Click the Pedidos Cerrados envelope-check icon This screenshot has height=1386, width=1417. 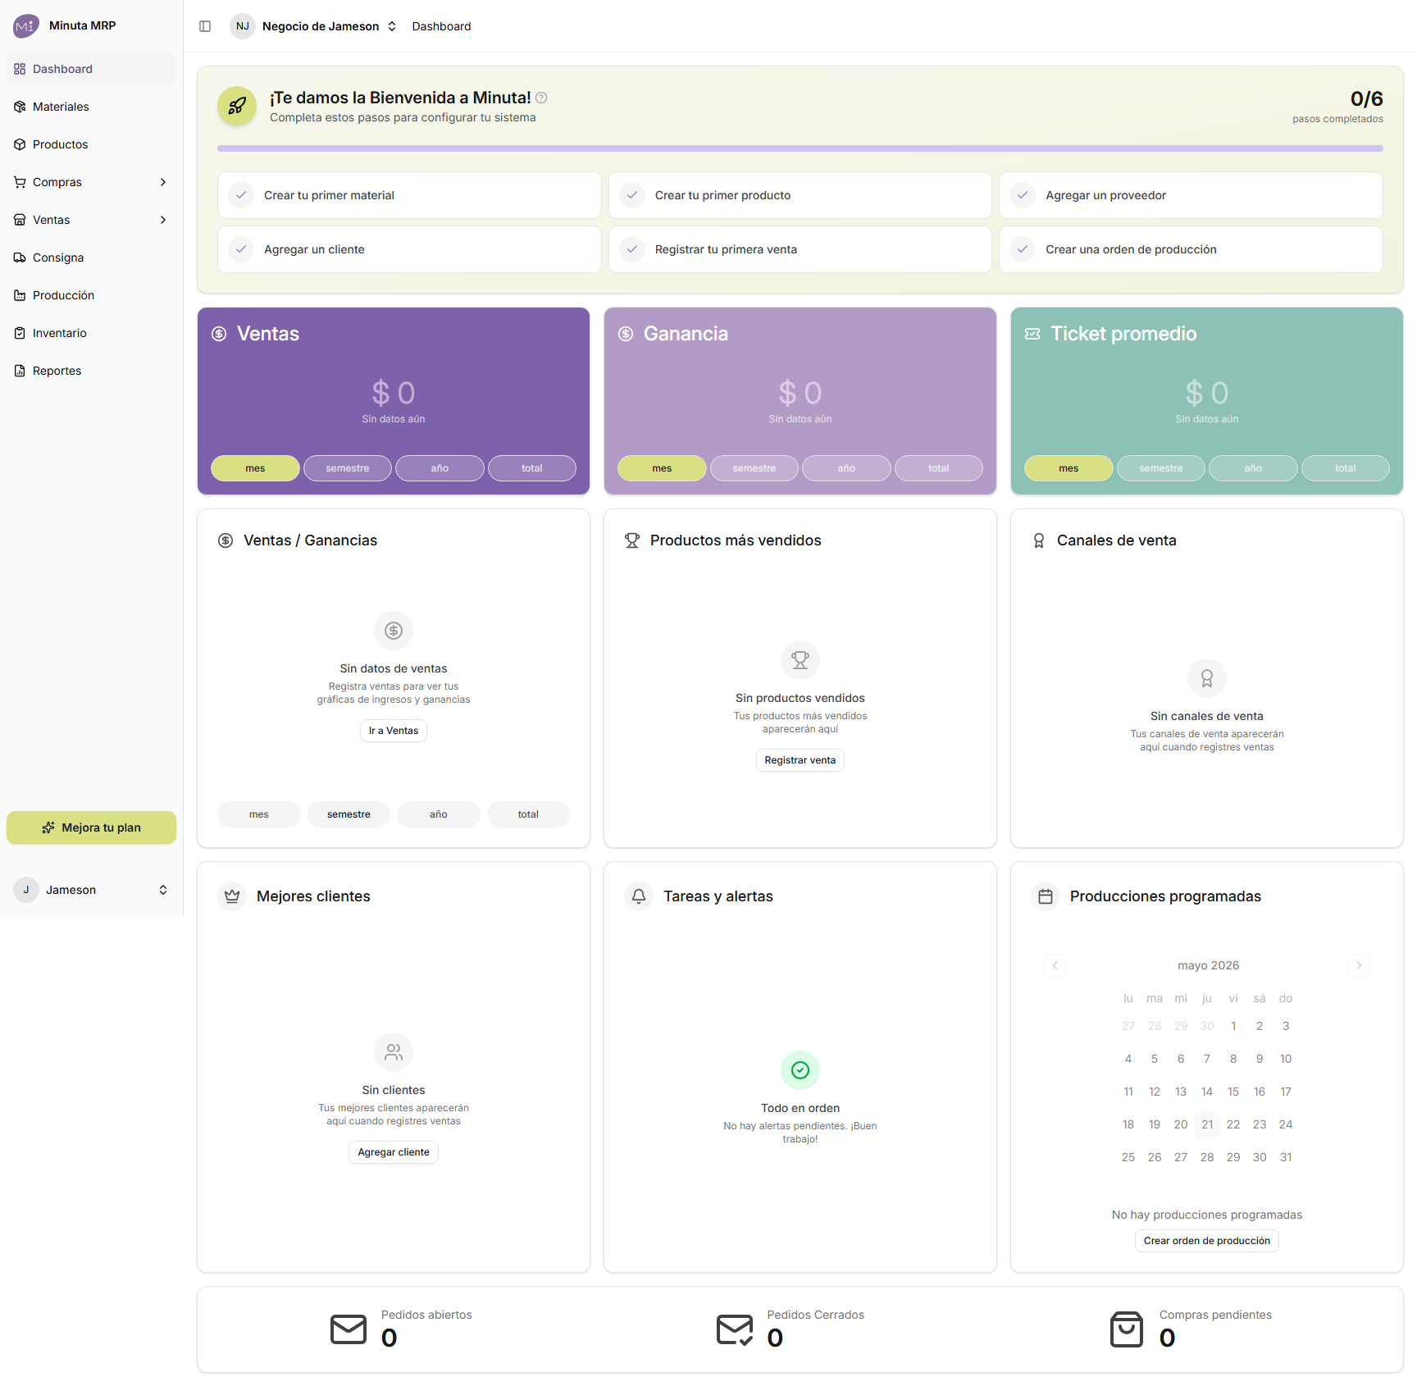735,1329
